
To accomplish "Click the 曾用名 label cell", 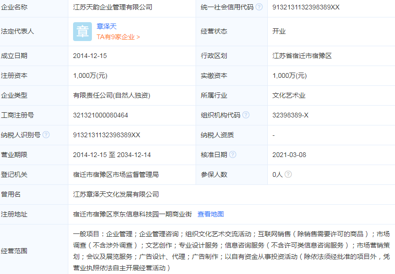I will tap(34, 194).
